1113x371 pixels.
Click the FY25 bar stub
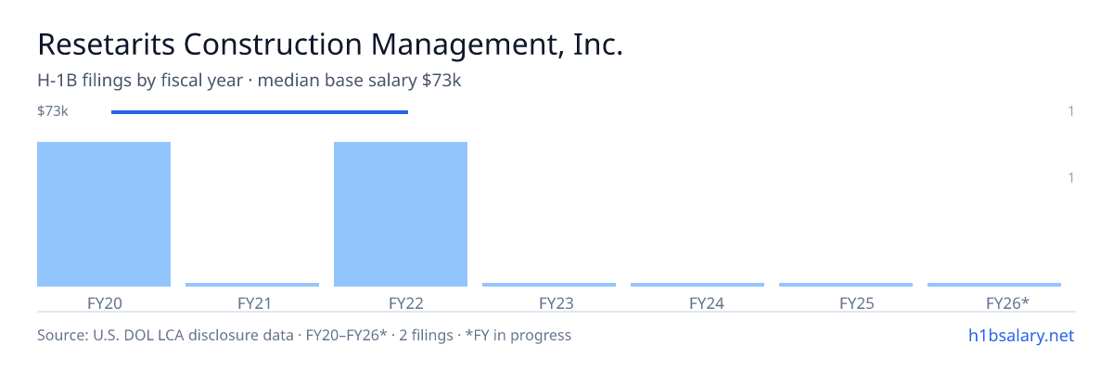(x=846, y=285)
